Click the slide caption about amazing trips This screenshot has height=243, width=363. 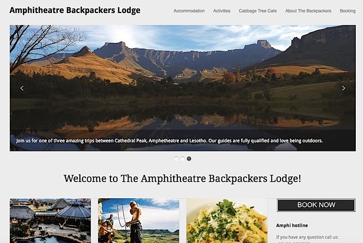pyautogui.click(x=169, y=141)
